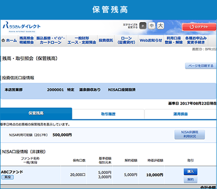Open the 振込振替・カードローン menu
Viewport: 217px width, 189px height.
[50, 40]
